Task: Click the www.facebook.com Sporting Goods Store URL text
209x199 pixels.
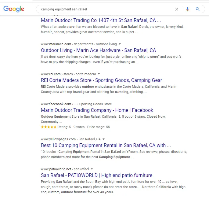Action: point(76,104)
